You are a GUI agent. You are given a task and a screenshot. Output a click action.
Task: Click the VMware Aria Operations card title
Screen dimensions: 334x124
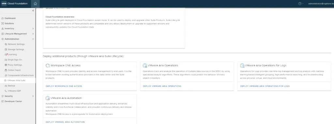[x=163, y=65]
